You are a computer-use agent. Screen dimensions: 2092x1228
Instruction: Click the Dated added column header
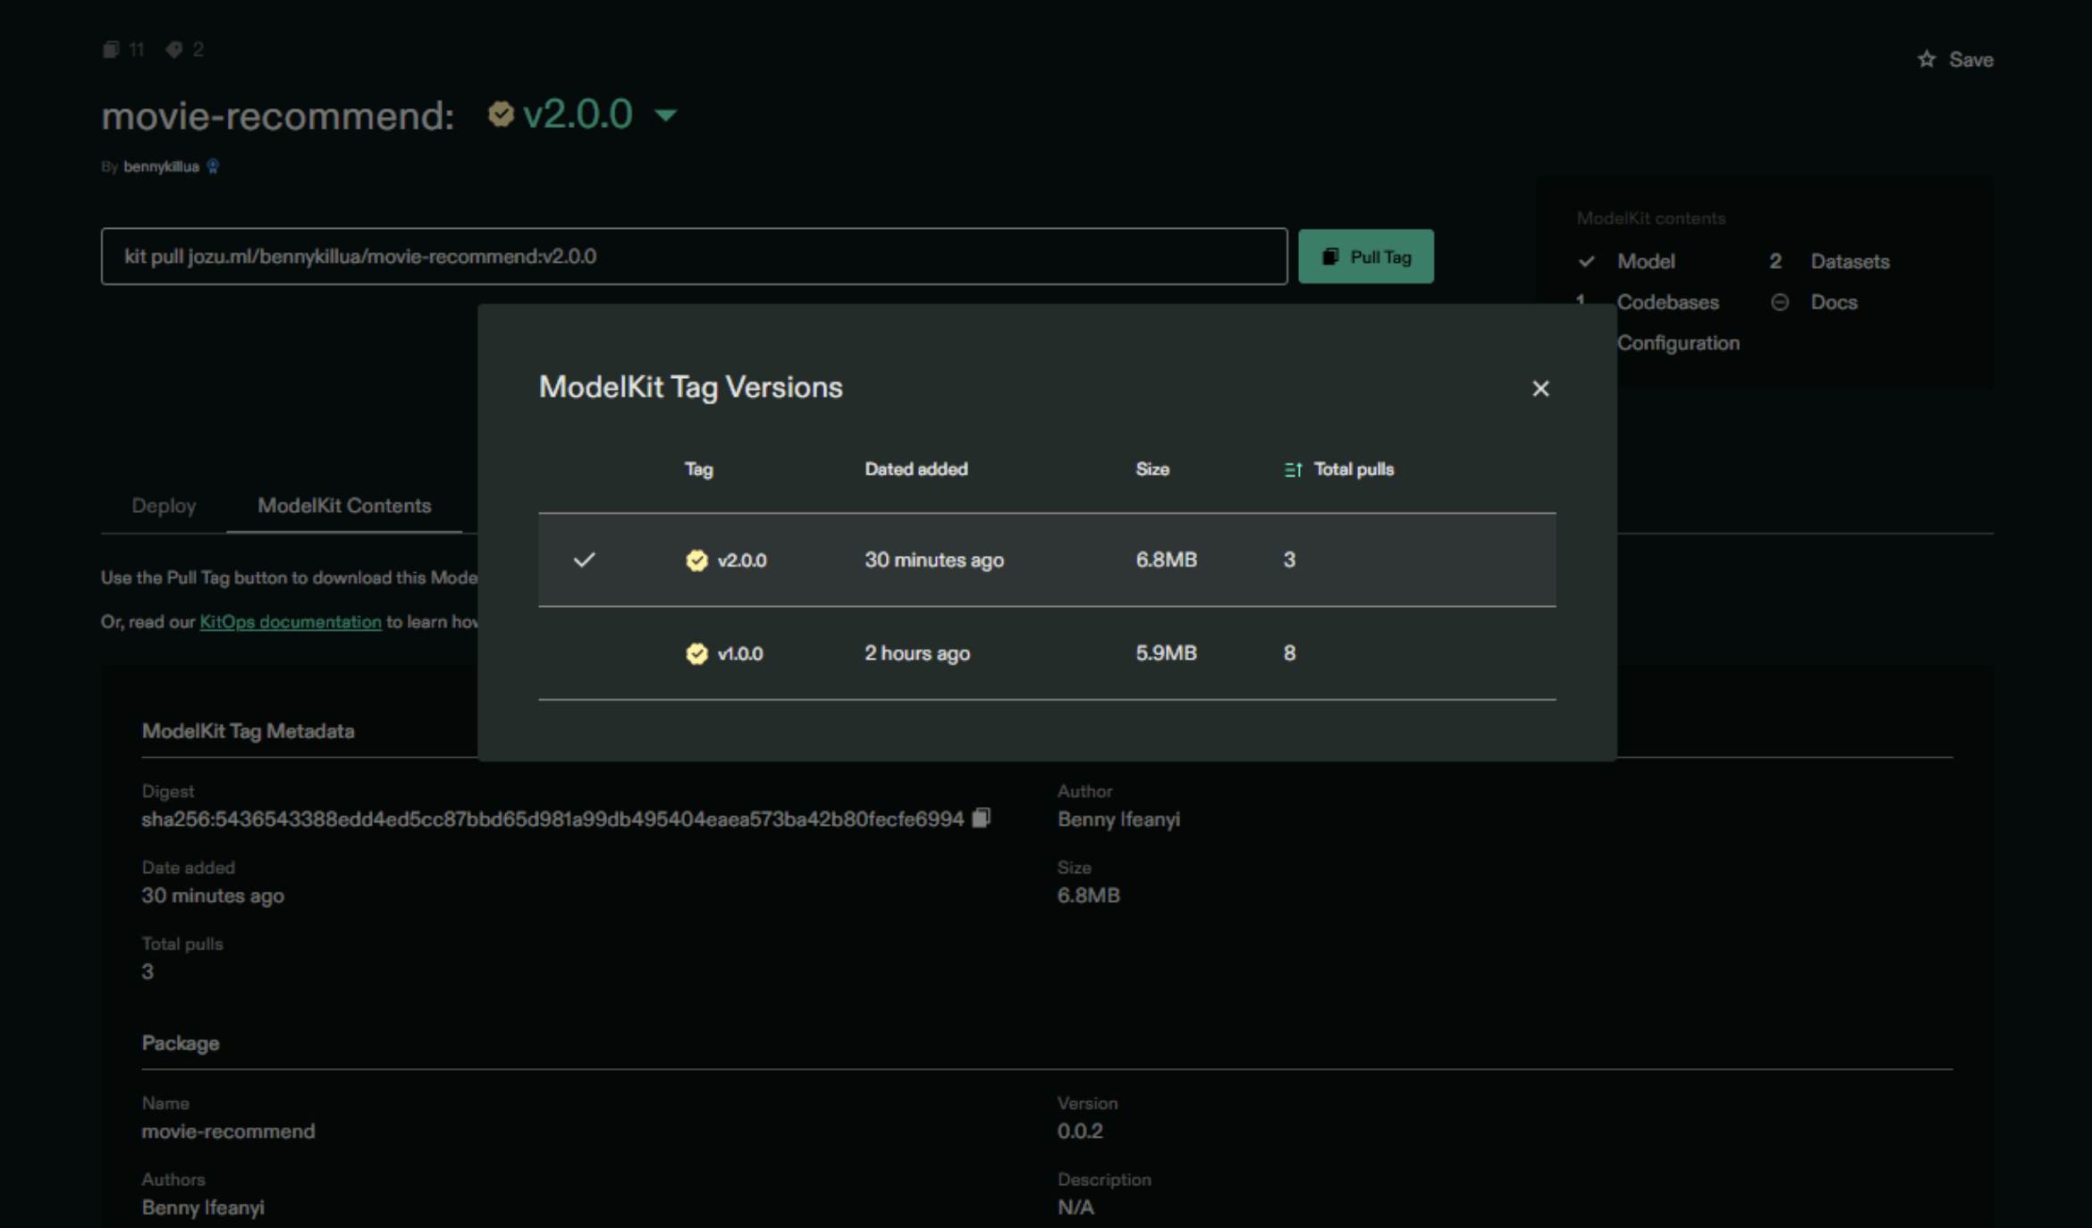click(x=915, y=469)
